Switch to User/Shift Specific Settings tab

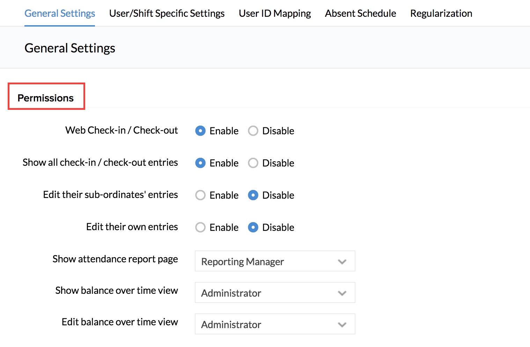[167, 13]
